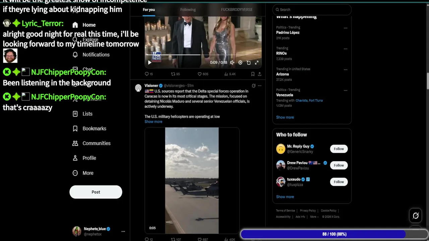Like the post with 605 likes
Viewport: 429px width, 241px height.
(203, 74)
